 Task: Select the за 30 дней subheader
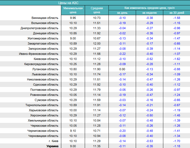tap(176, 13)
